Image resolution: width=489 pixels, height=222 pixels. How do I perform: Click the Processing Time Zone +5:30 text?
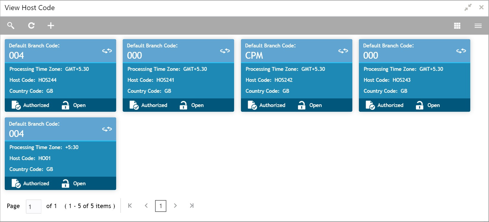[44, 147]
